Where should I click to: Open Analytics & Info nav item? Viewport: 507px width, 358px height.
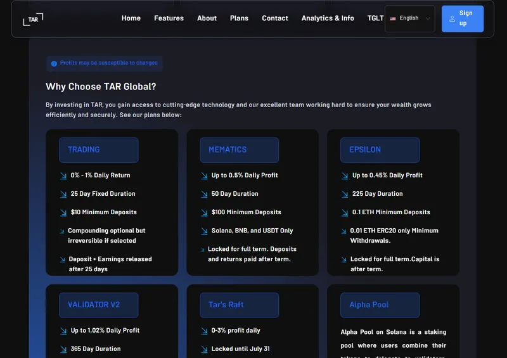coord(328,18)
